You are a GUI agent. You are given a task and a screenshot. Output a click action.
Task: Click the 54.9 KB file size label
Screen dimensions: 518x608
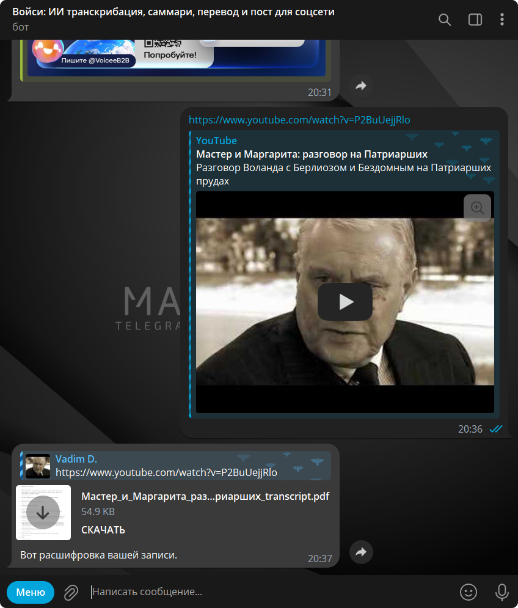(x=98, y=512)
